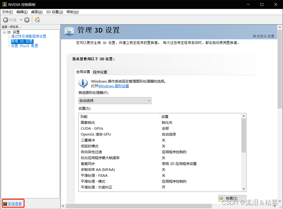Image resolution: width=283 pixels, height=209 pixels.
Task: Select 管理 3D 设置 in the task tree
Action: (22, 41)
